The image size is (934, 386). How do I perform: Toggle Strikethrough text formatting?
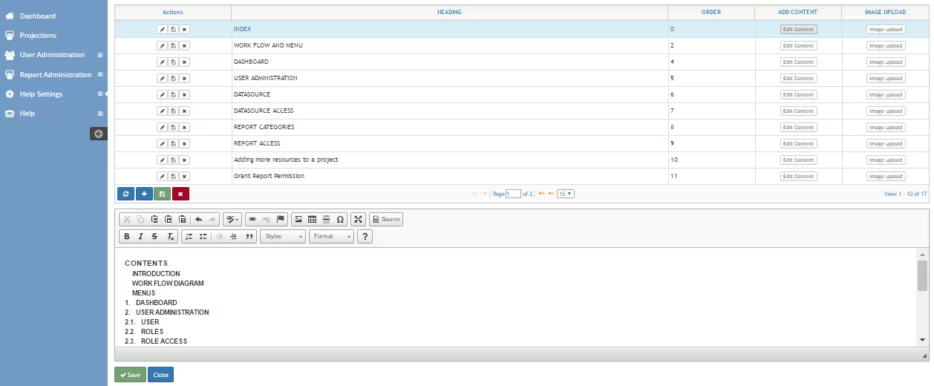click(x=154, y=237)
